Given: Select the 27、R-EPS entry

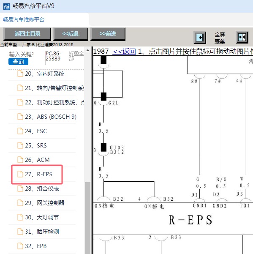Looking at the screenshot, I should [x=38, y=174].
